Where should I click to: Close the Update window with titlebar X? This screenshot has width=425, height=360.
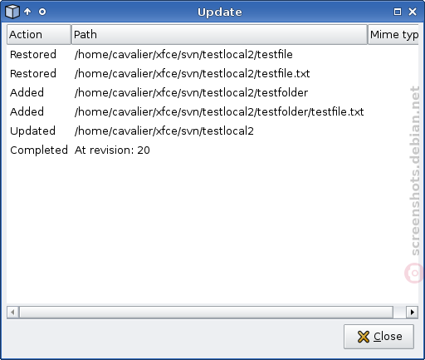413,12
